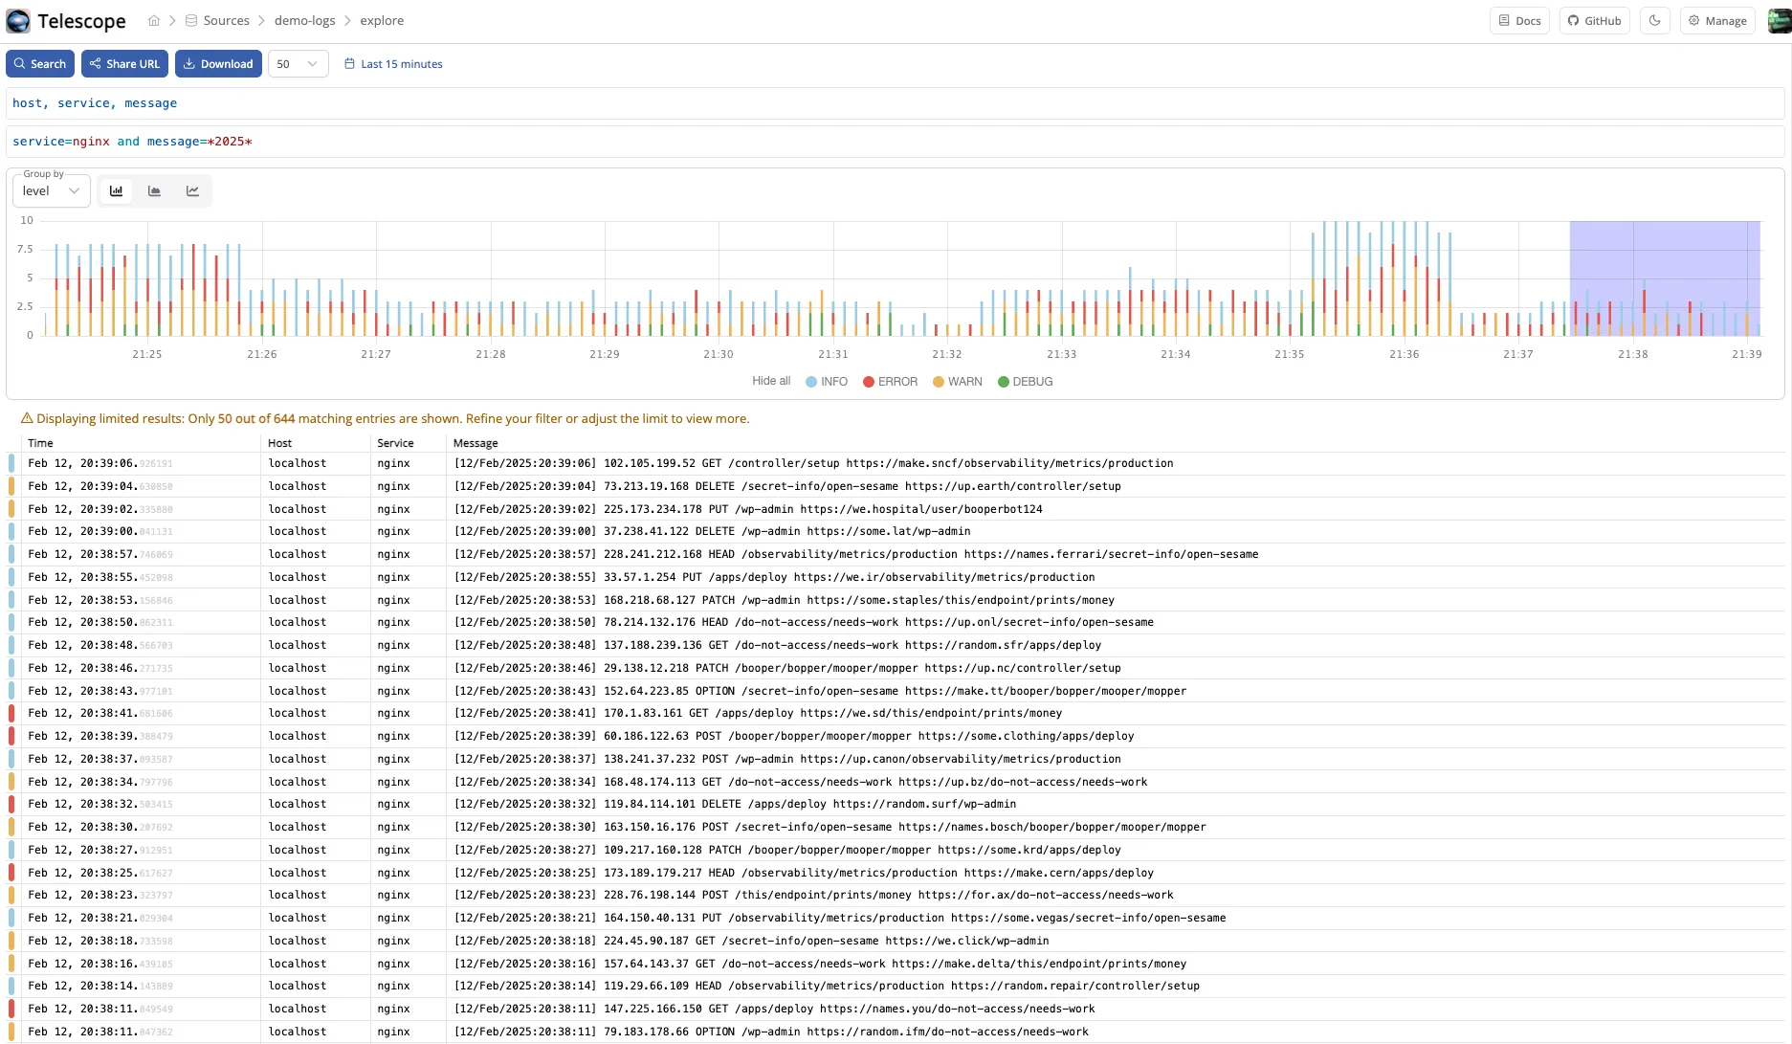Toggle ERROR series visibility in legend
Viewport: 1792px width, 1044px height.
[x=889, y=381]
